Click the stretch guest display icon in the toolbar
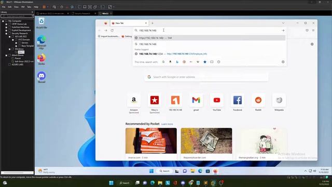 click(110, 7)
